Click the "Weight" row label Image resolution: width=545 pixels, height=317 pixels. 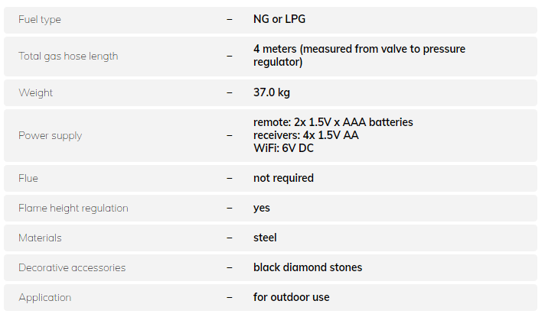tap(35, 92)
